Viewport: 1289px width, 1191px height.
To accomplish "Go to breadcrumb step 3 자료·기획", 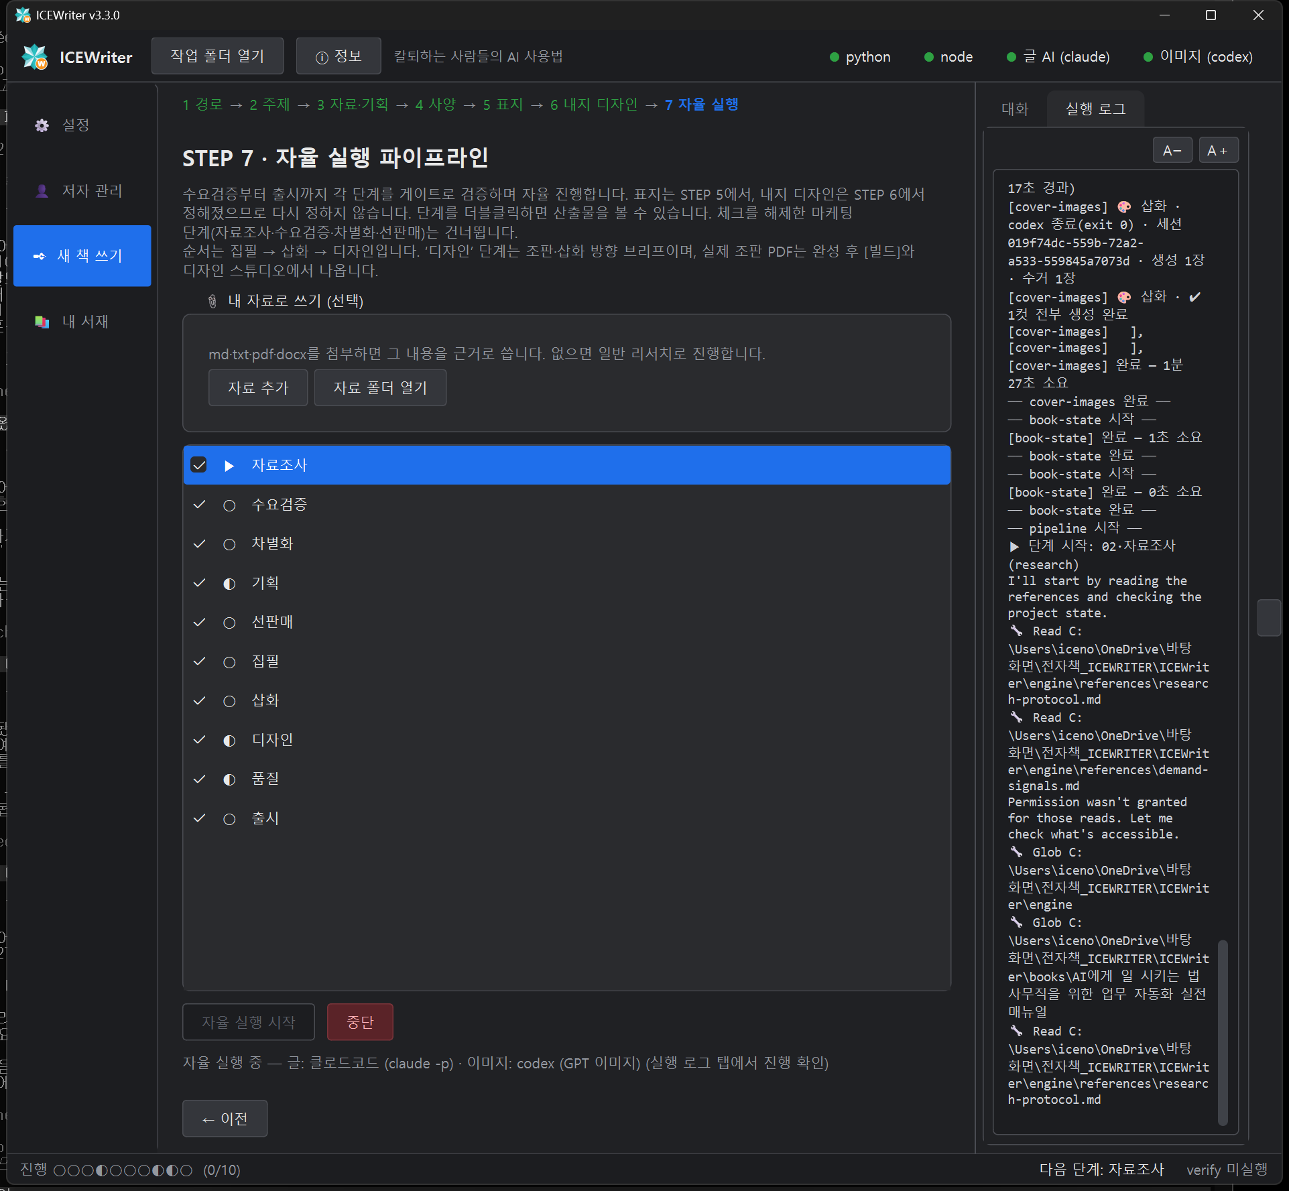I will tap(353, 105).
